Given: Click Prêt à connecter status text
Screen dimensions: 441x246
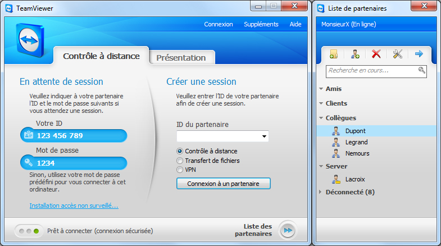Looking at the screenshot, I should (100, 231).
